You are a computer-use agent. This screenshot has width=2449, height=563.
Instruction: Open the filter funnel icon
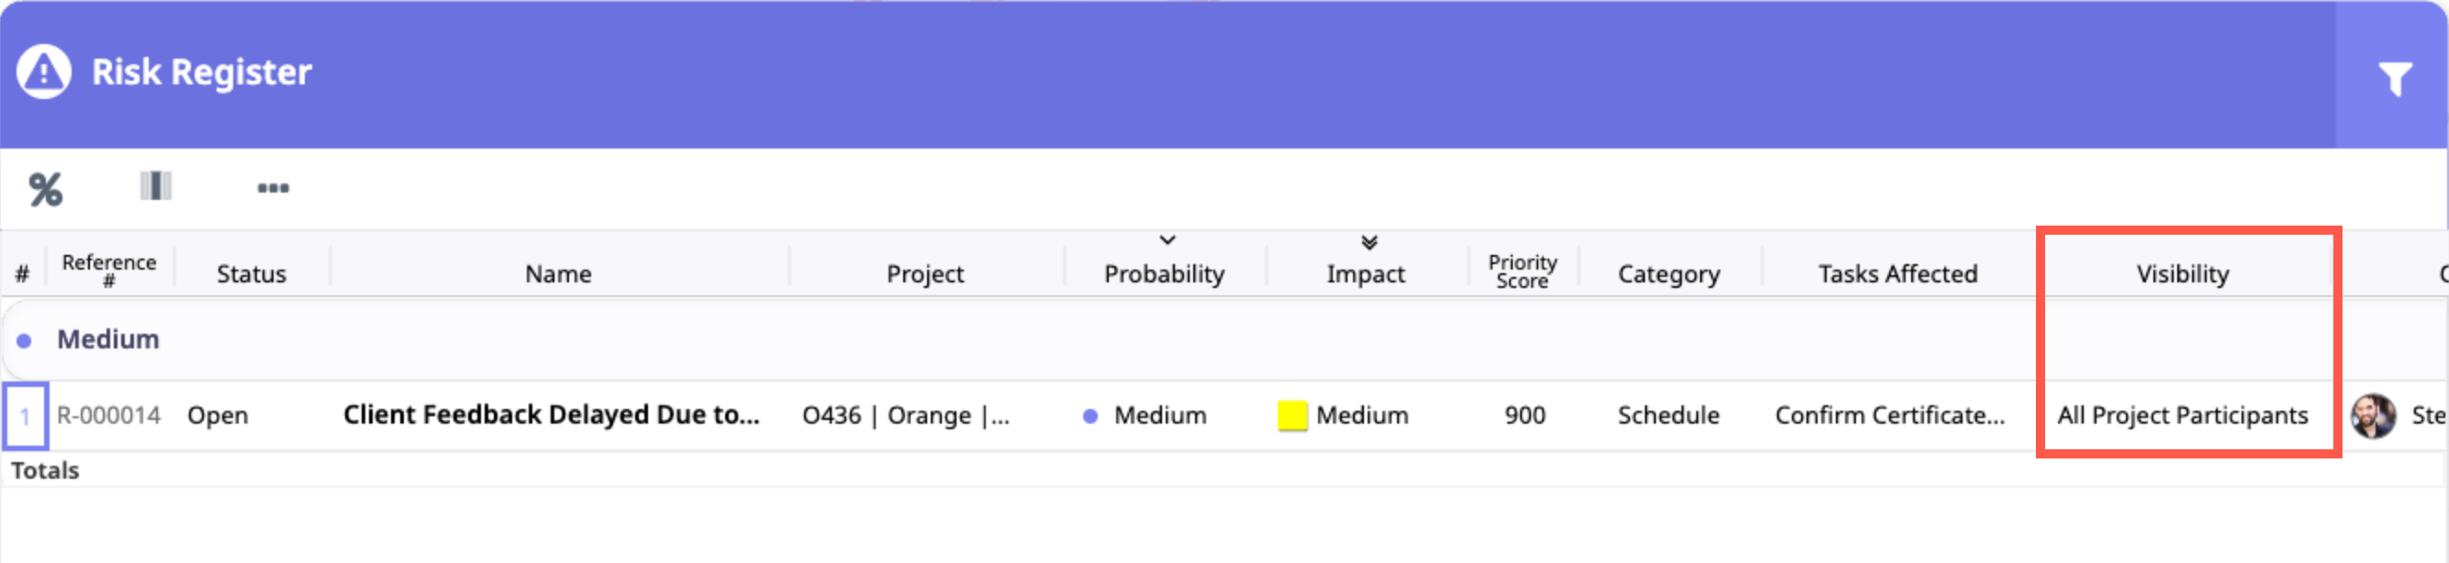pyautogui.click(x=2395, y=78)
